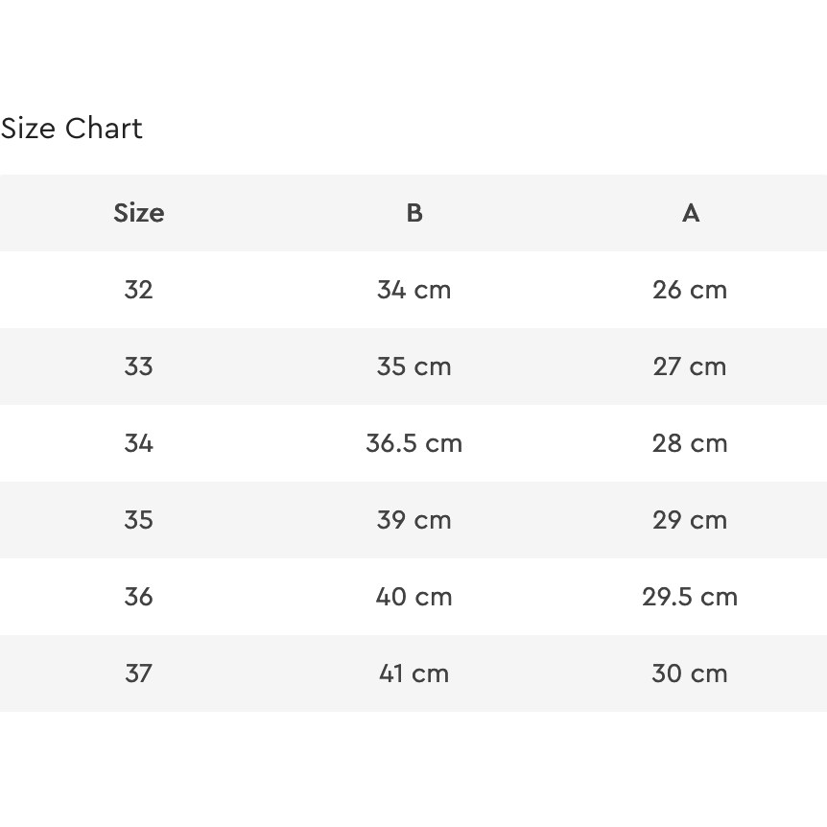Screen dimensions: 827x827
Task: Click the 39 cm measurement cell
Action: [x=414, y=520]
